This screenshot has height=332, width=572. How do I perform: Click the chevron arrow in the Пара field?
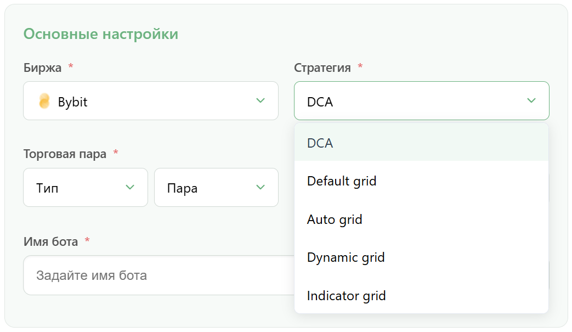(260, 188)
